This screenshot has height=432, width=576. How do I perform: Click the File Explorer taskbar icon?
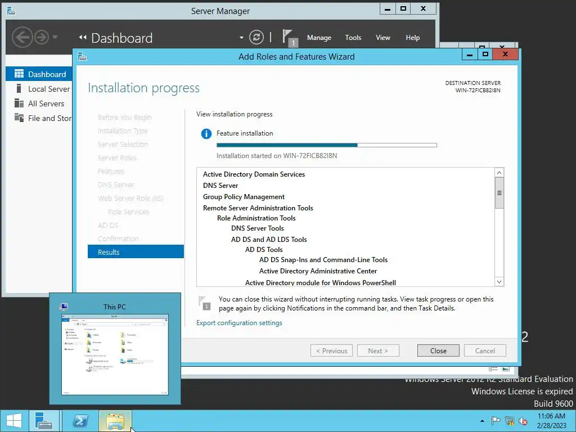(x=115, y=421)
